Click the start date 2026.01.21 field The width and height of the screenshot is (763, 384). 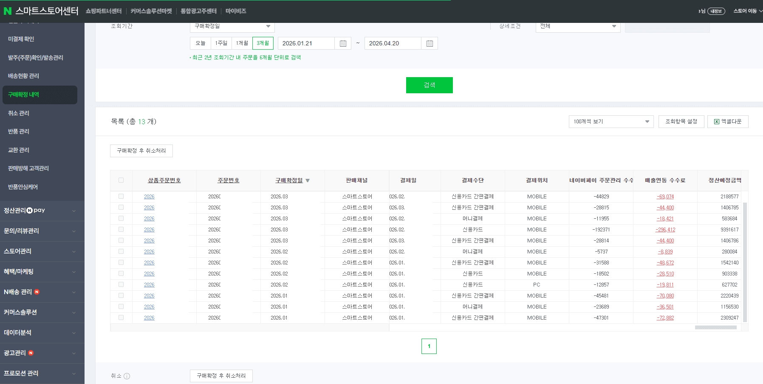306,43
